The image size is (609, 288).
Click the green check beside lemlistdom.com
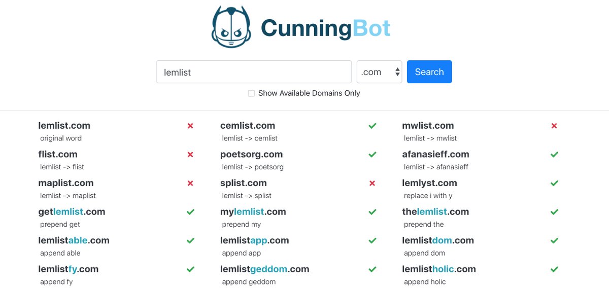pyautogui.click(x=554, y=240)
